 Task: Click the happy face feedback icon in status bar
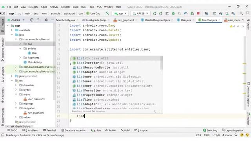(242, 135)
